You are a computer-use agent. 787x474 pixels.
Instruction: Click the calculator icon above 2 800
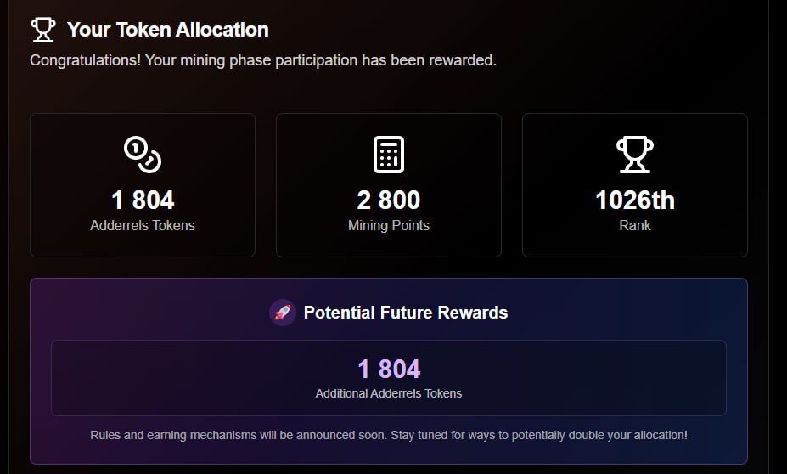coord(389,154)
